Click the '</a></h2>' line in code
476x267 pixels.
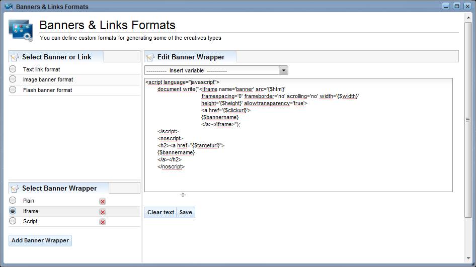click(170, 159)
